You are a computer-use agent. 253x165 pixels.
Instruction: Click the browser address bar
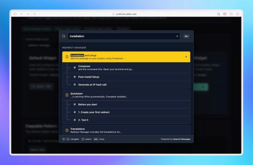[x=124, y=14]
